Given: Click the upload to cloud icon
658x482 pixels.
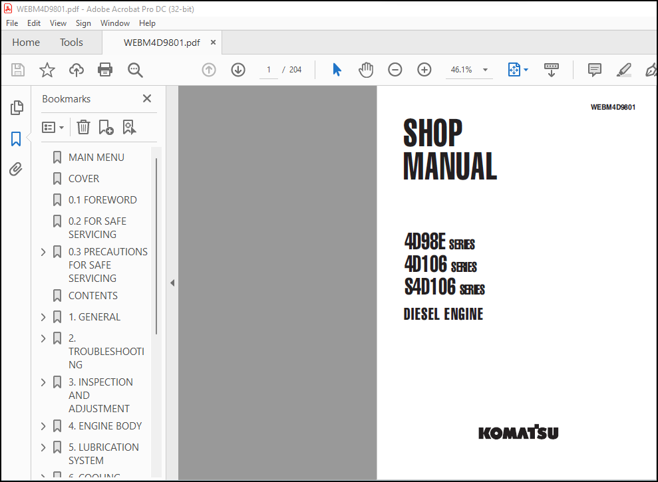Looking at the screenshot, I should (x=77, y=70).
